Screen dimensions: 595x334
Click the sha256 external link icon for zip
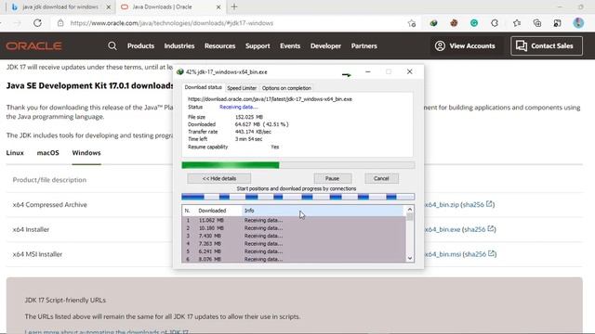coord(489,204)
